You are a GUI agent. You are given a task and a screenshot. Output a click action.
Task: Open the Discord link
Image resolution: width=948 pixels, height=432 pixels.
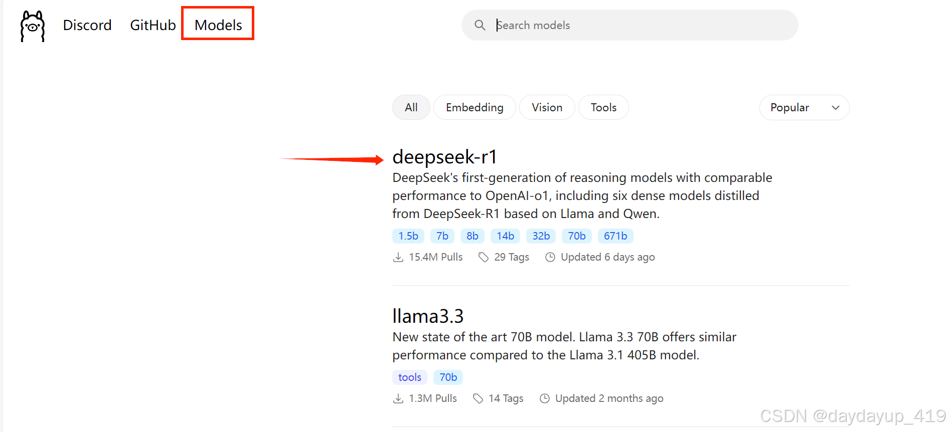coord(87,25)
